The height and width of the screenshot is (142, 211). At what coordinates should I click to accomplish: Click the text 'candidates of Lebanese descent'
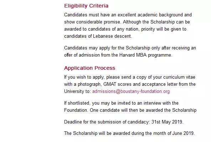pyautogui.click(x=98, y=36)
